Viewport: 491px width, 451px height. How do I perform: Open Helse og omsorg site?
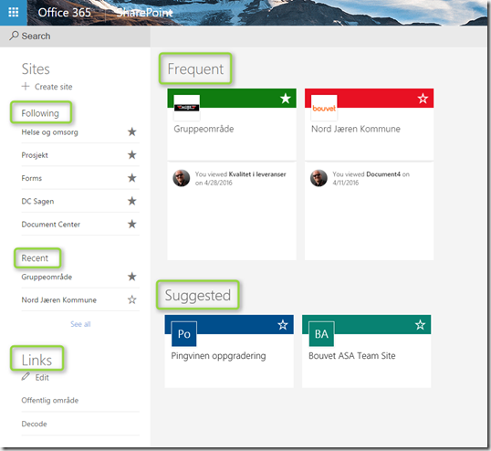pos(49,132)
